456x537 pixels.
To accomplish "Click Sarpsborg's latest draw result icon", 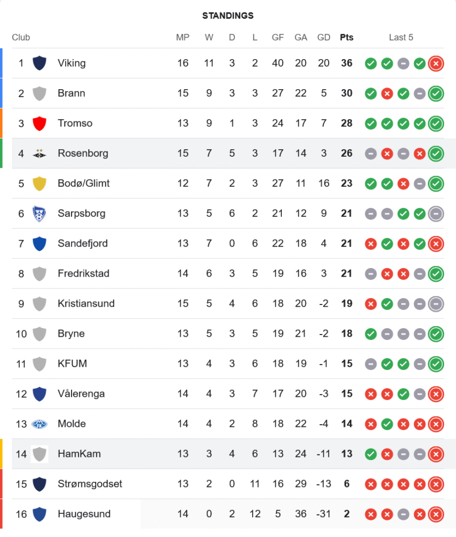I will click(436, 214).
